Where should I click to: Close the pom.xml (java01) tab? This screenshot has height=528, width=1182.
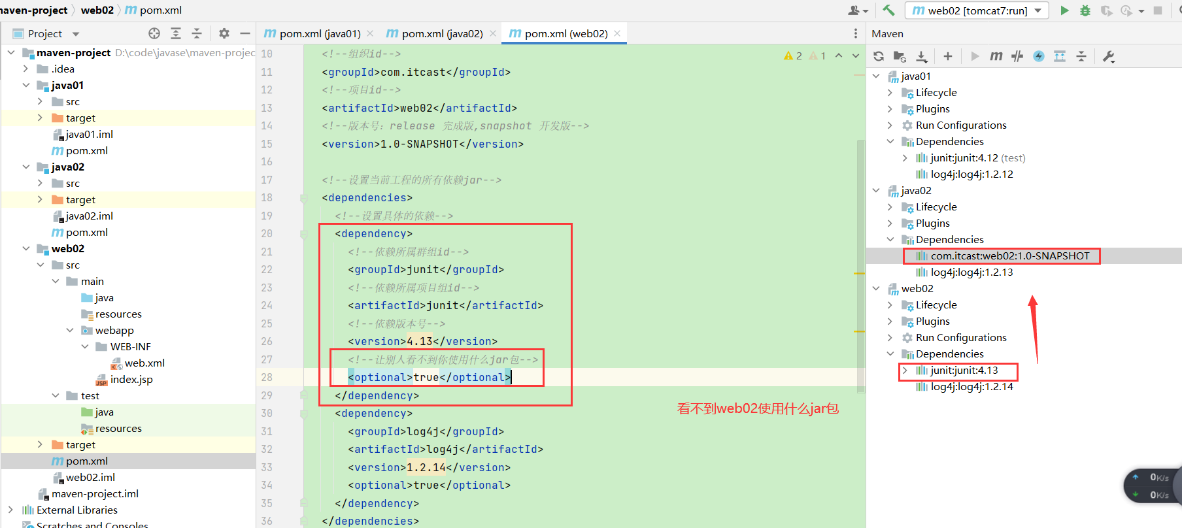pos(370,33)
